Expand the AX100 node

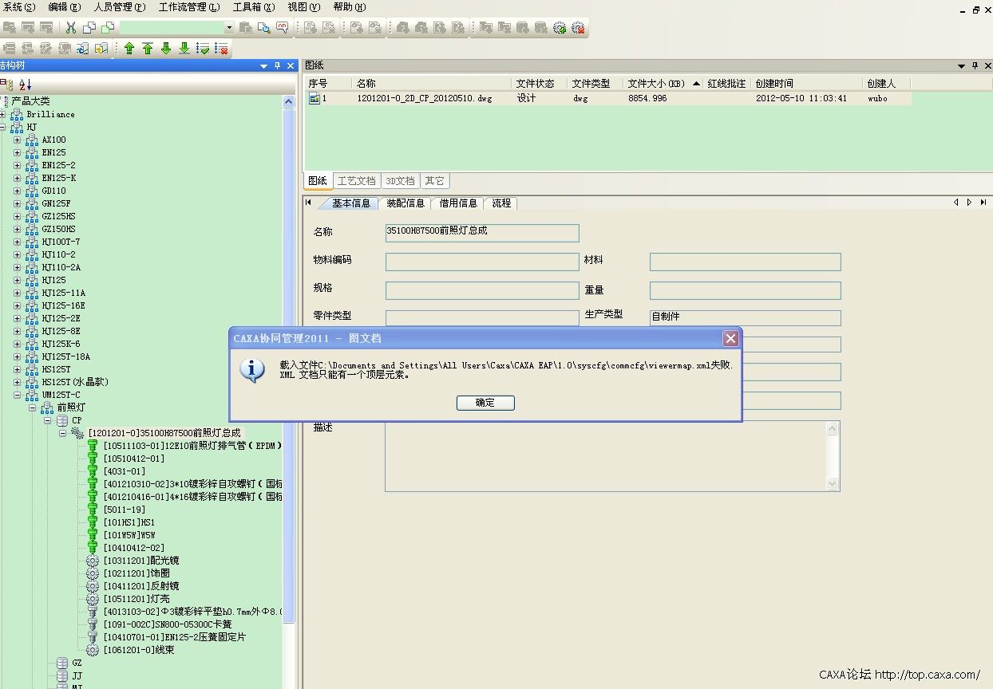pos(18,140)
